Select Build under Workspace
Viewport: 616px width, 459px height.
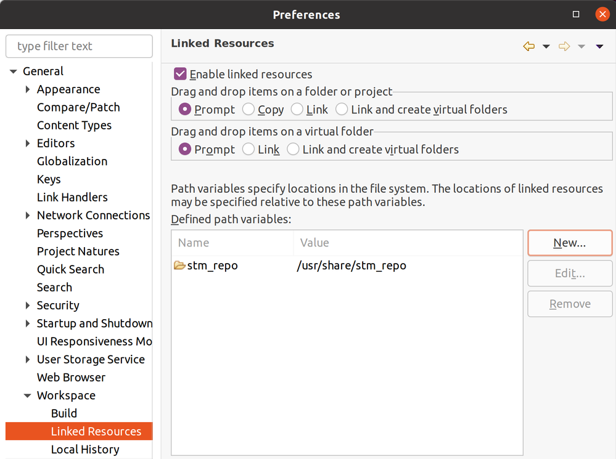point(64,413)
